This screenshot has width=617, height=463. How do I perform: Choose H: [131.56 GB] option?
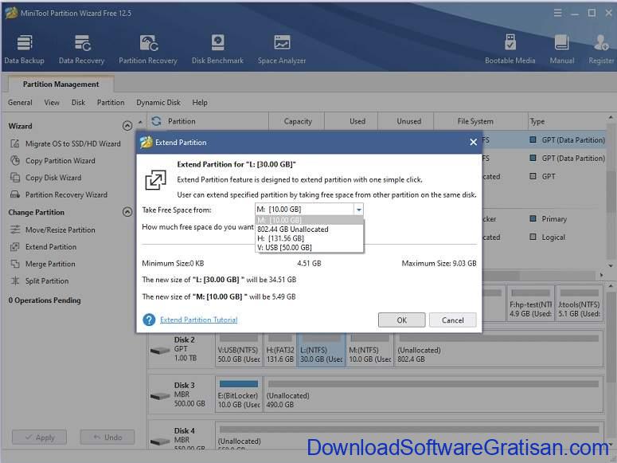(280, 238)
